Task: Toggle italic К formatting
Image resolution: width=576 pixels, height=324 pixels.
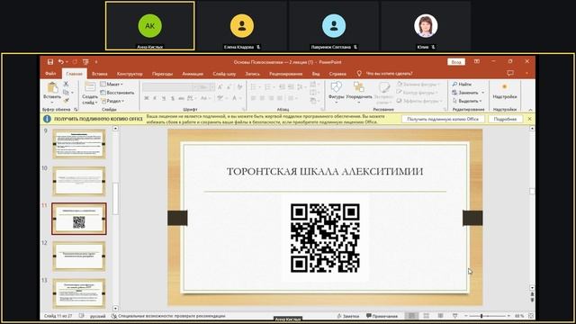Action: pyautogui.click(x=155, y=98)
